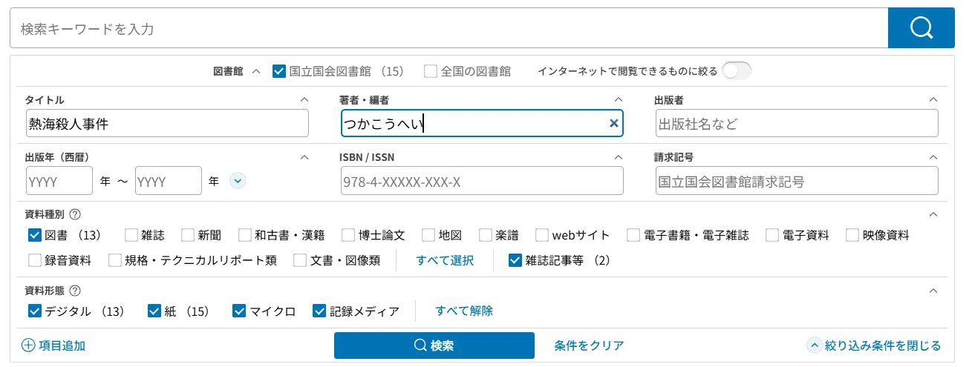Viewport: 972px width, 367px height.
Task: Click すべて解除 link
Action: pyautogui.click(x=464, y=311)
